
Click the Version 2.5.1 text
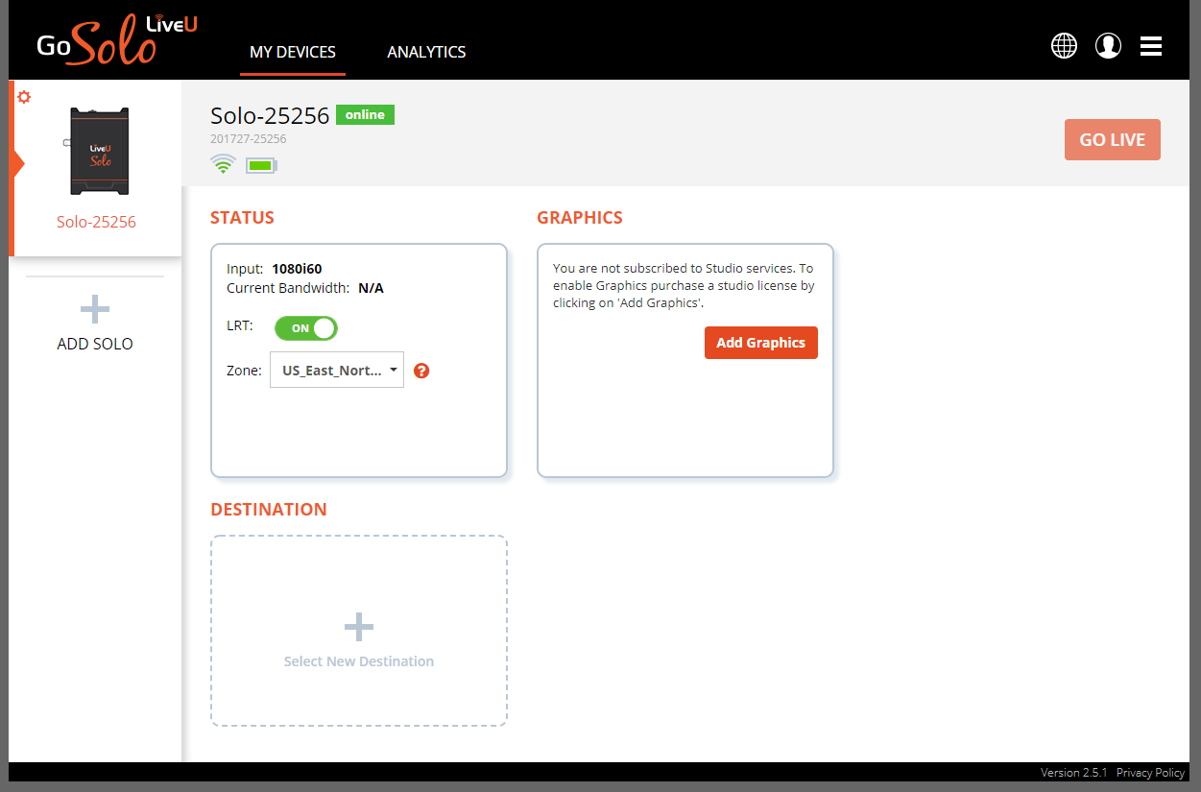coord(1074,773)
